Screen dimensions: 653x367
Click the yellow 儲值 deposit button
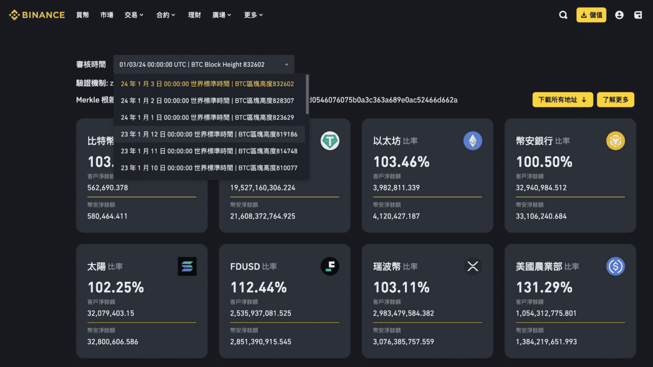591,15
